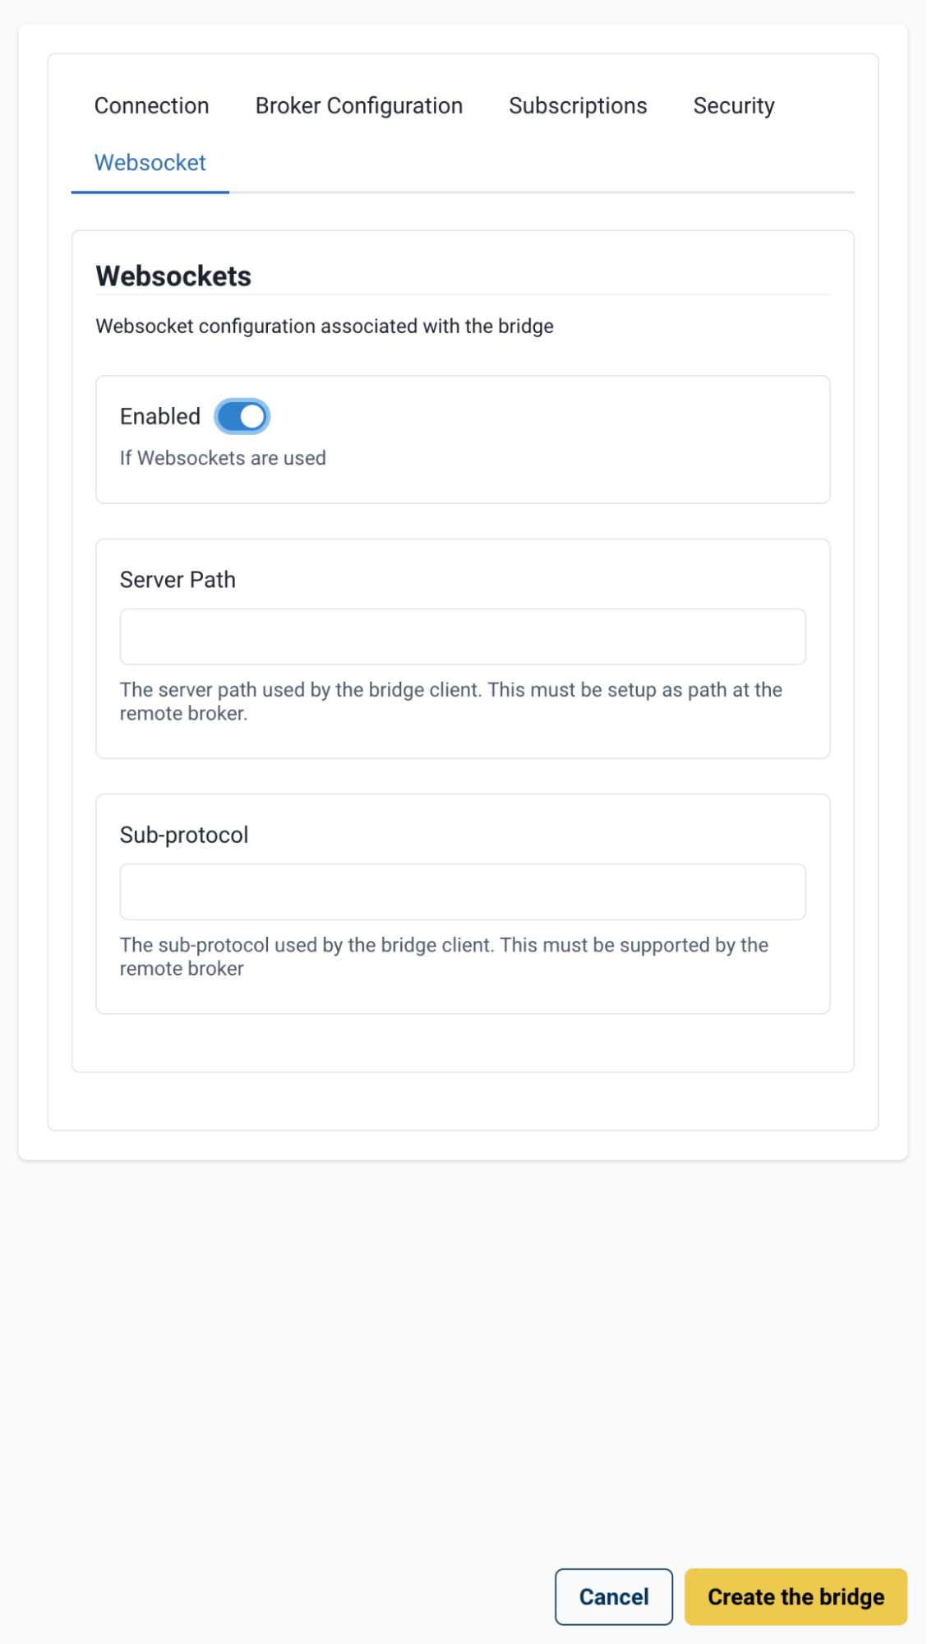Screen dimensions: 927x1644
Task: Click the sub-protocol help text
Action: click(x=444, y=956)
